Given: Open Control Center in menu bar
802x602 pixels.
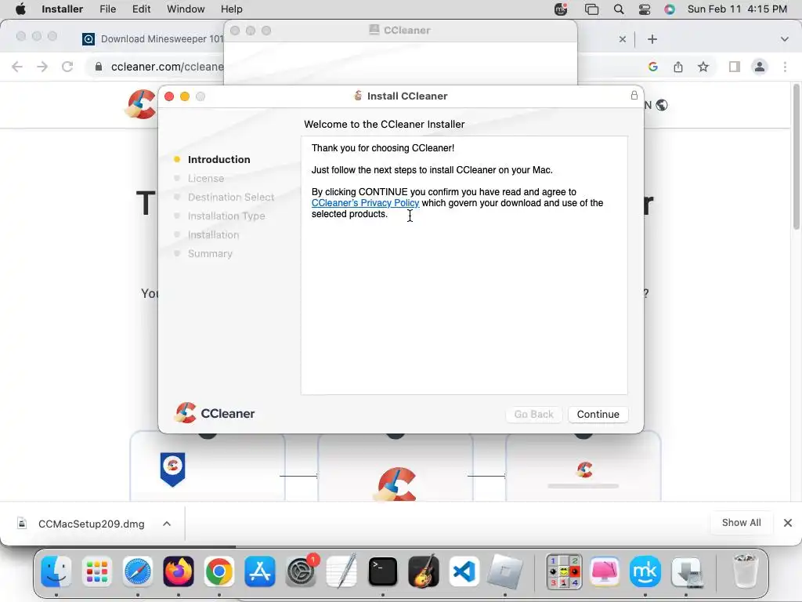Looking at the screenshot, I should tap(645, 9).
